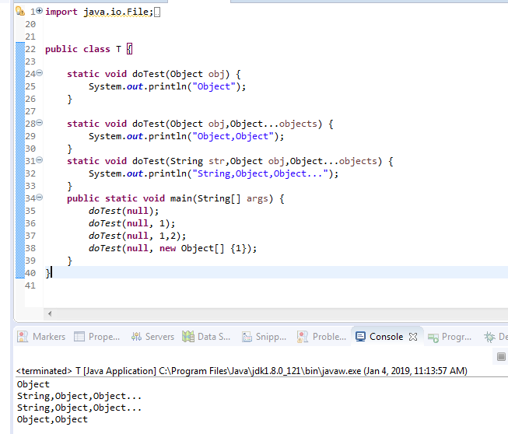Collapse the method fold on line 28
This screenshot has height=434, width=508.
39,123
